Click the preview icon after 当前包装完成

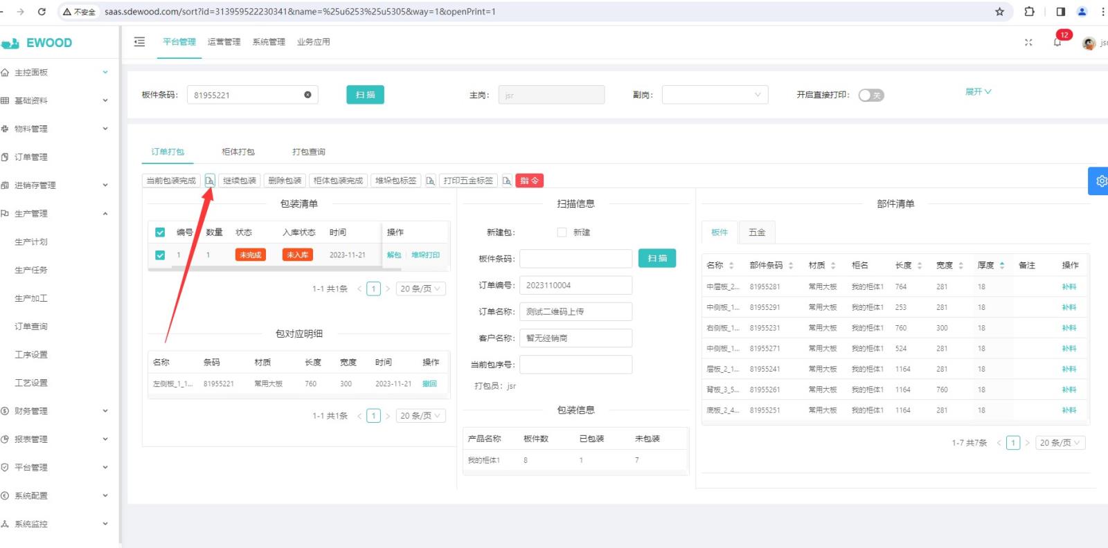210,181
